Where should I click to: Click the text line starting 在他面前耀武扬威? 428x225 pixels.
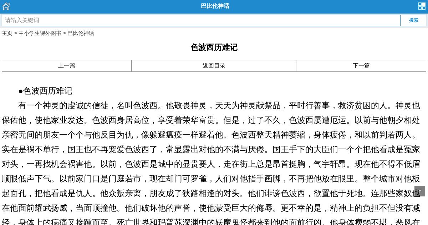coord(211,208)
